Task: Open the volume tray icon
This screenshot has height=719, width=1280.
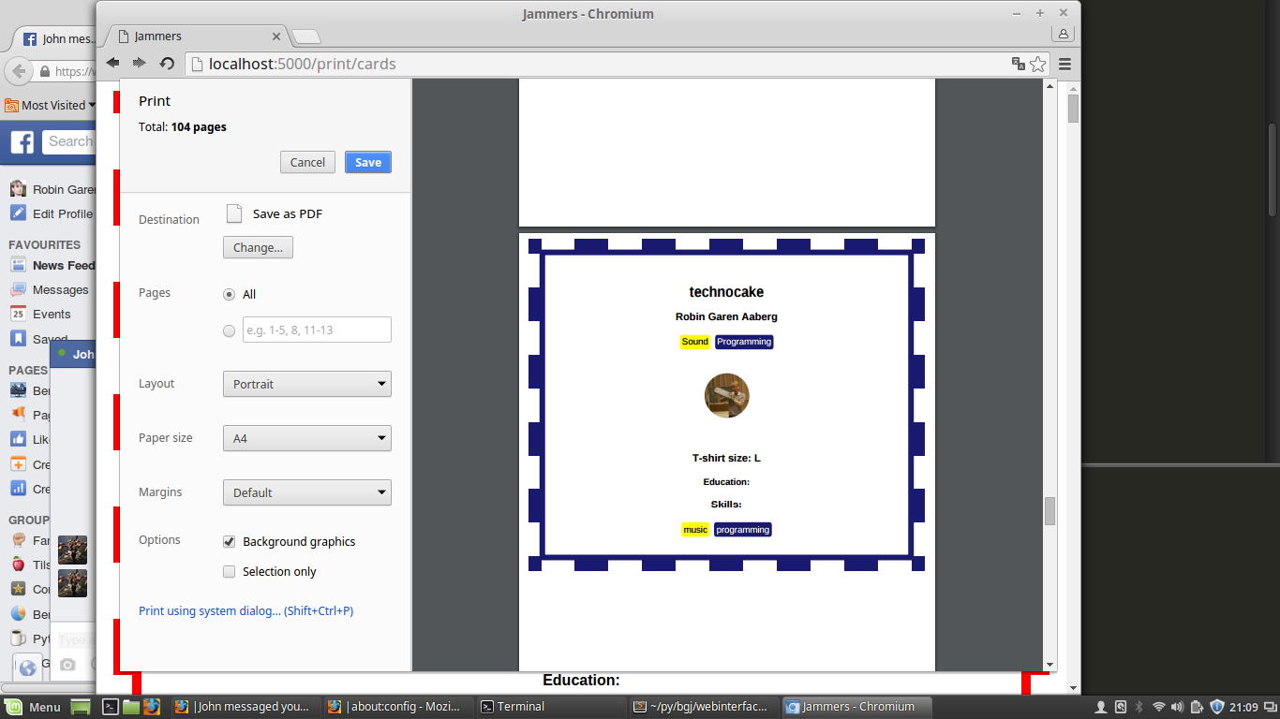Action: tap(1178, 707)
